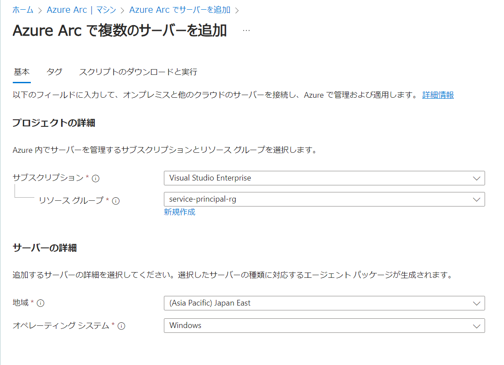Open the スクリプトのダウンロードと実行 tab
504x365 pixels.
tap(138, 72)
